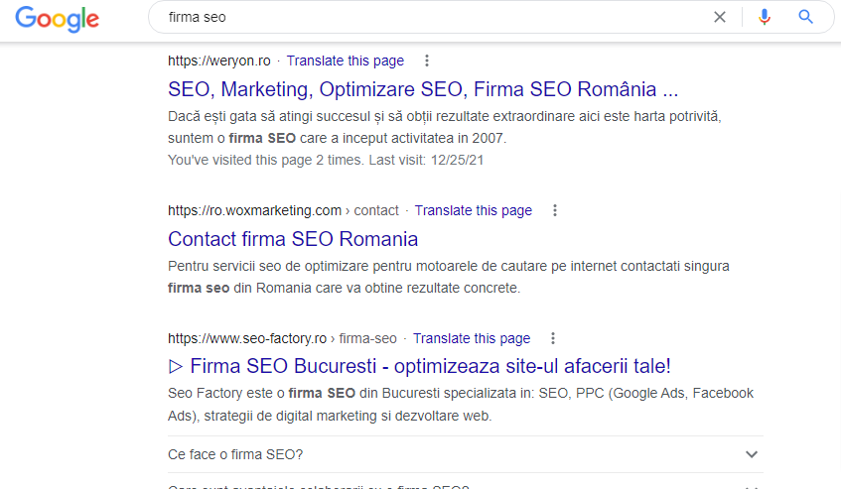Open three-dot menu for woxmarketing result
The width and height of the screenshot is (841, 489).
pyautogui.click(x=555, y=210)
